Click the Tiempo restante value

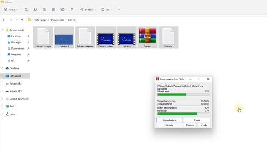click(205, 104)
